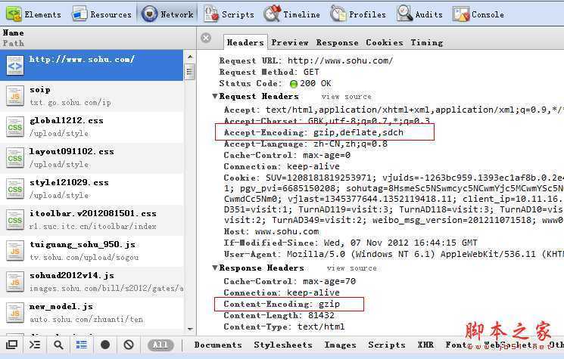Open the Console panel

pyautogui.click(x=478, y=14)
